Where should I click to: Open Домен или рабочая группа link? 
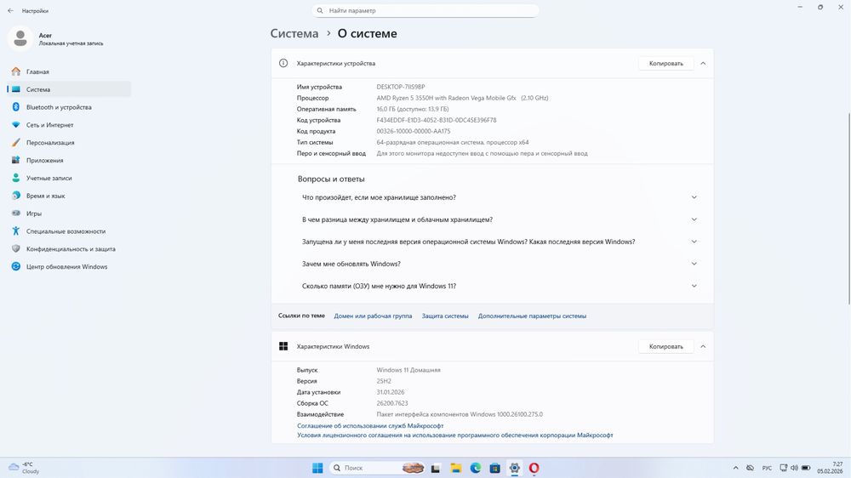pyautogui.click(x=373, y=316)
